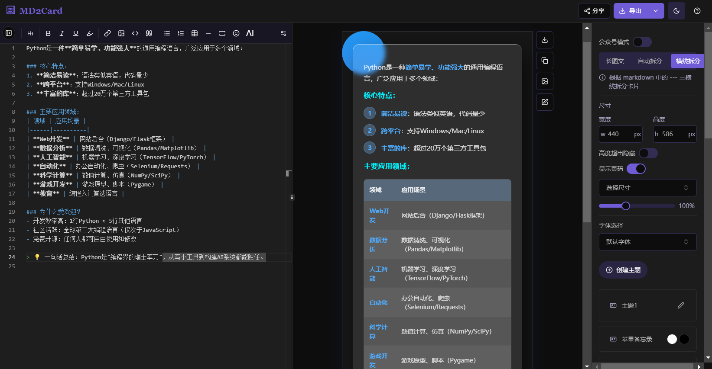Screen dimensions: 712x369
Task: Open the 选择尺寸 dropdown
Action: pyautogui.click(x=647, y=188)
